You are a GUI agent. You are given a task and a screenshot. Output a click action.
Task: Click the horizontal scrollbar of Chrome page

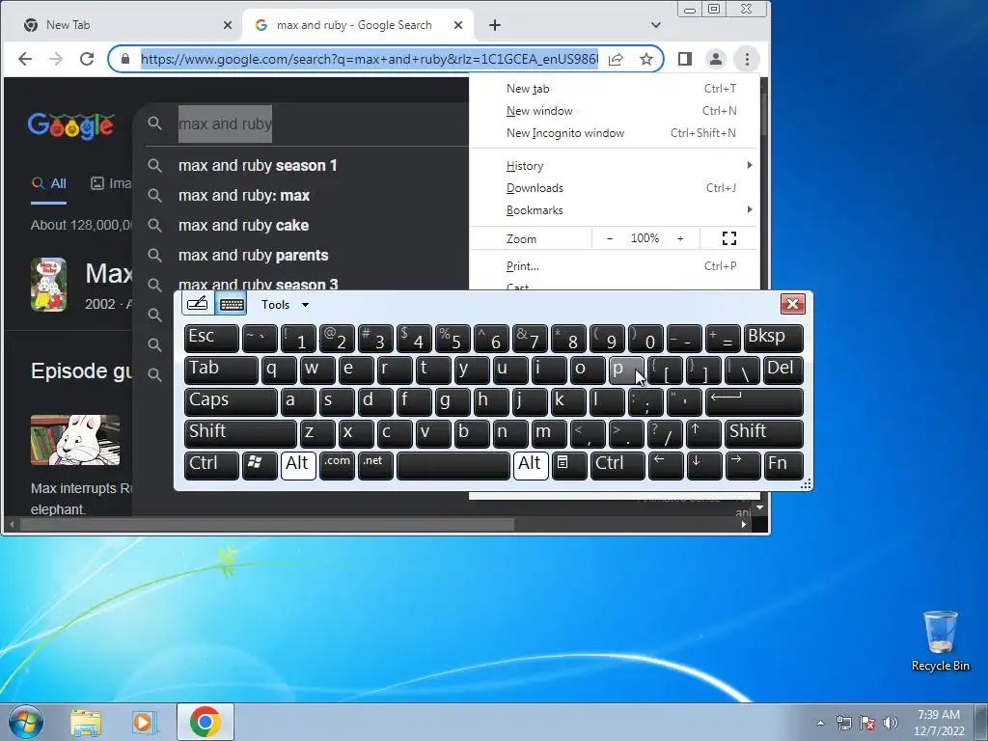click(268, 524)
